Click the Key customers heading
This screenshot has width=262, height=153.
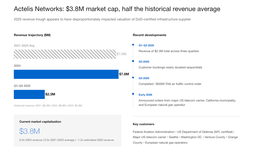(x=143, y=124)
